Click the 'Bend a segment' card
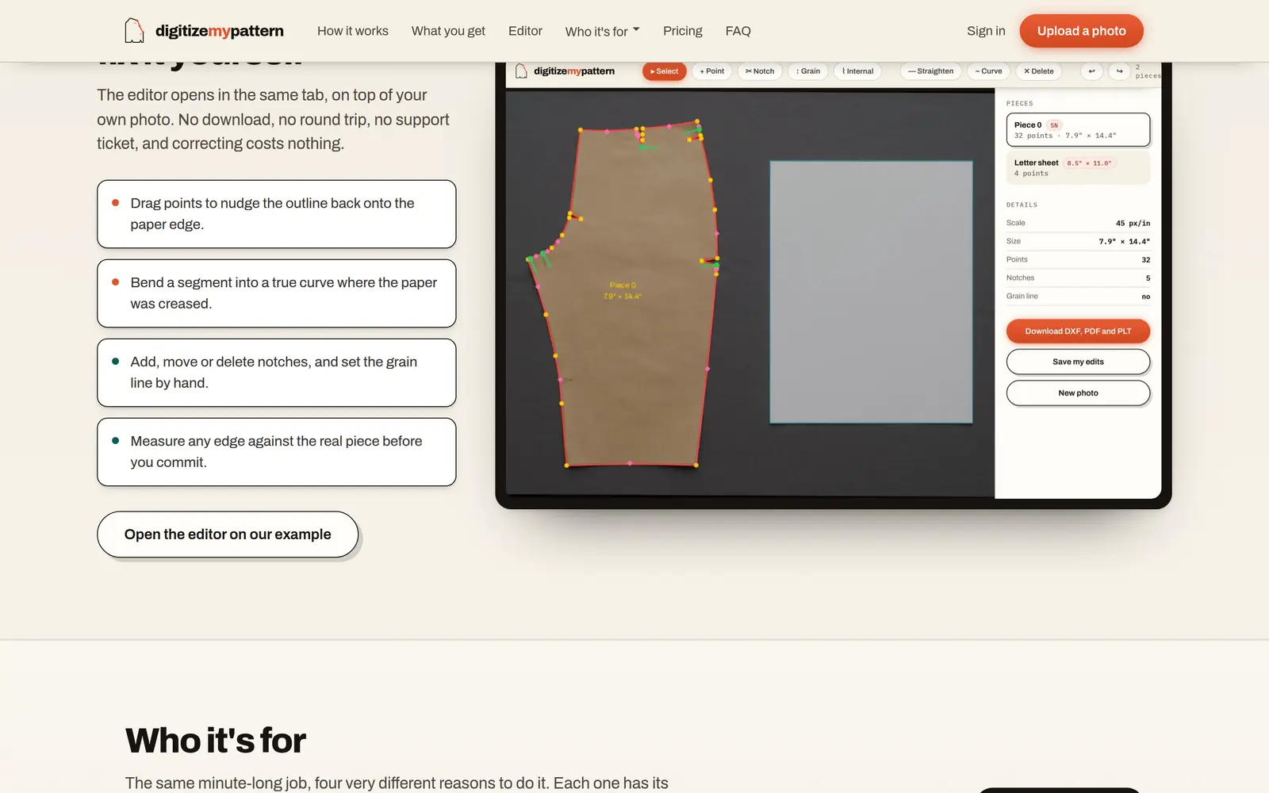The height and width of the screenshot is (793, 1269). point(276,293)
